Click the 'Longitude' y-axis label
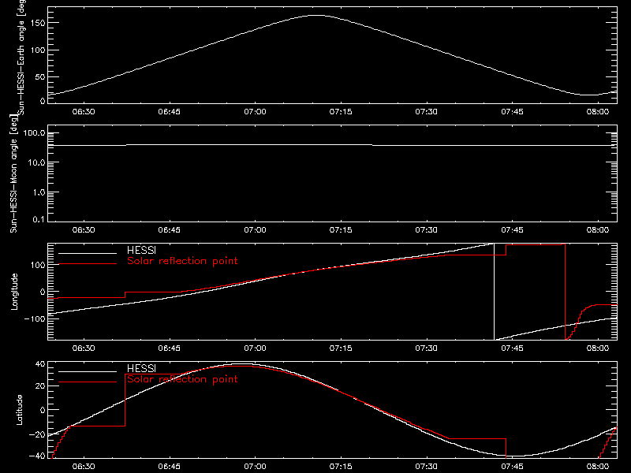631x473 pixels. [x=14, y=292]
